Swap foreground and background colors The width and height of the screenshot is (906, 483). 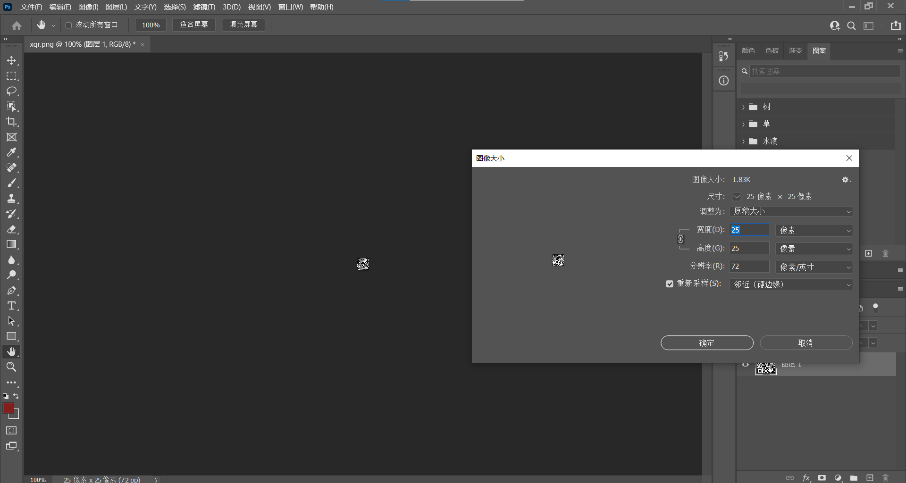point(16,396)
